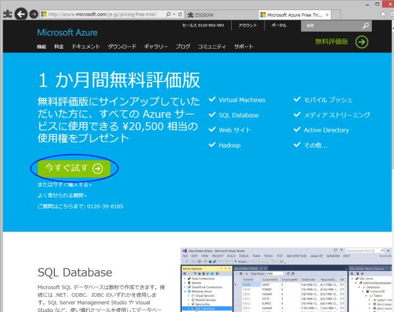Open the ギャラリー menu item
This screenshot has width=394, height=312.
pos(156,47)
